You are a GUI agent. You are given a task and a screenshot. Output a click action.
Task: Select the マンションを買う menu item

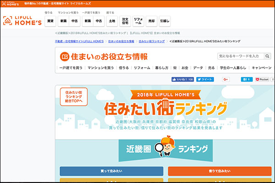(x=100, y=67)
